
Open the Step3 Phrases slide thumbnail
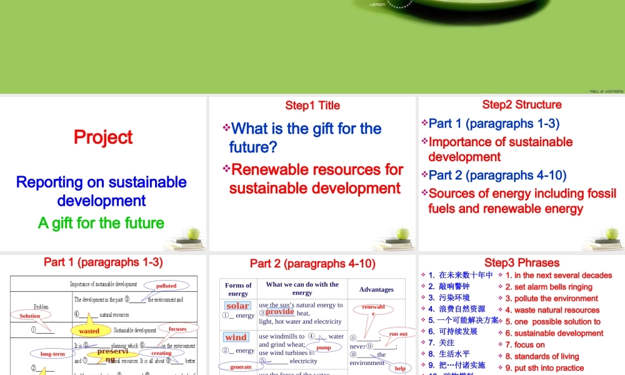522,315
